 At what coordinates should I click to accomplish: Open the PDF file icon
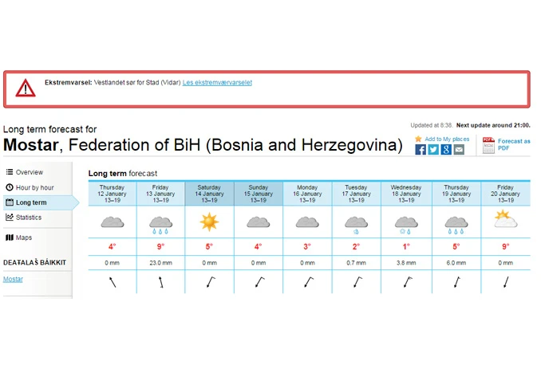(488, 145)
